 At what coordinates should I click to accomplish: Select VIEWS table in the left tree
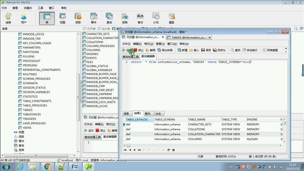[27, 128]
